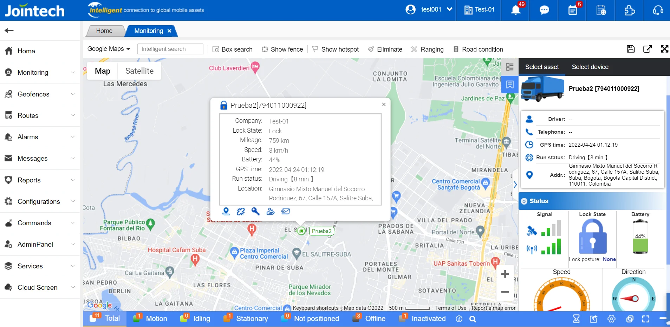Screen dimensions: 670x327
Task: Open the clipboard tasks icon with badge 6
Action: pos(573,10)
